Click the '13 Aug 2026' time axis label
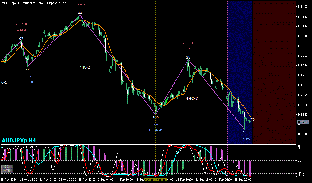 pyautogui.click(x=9, y=179)
